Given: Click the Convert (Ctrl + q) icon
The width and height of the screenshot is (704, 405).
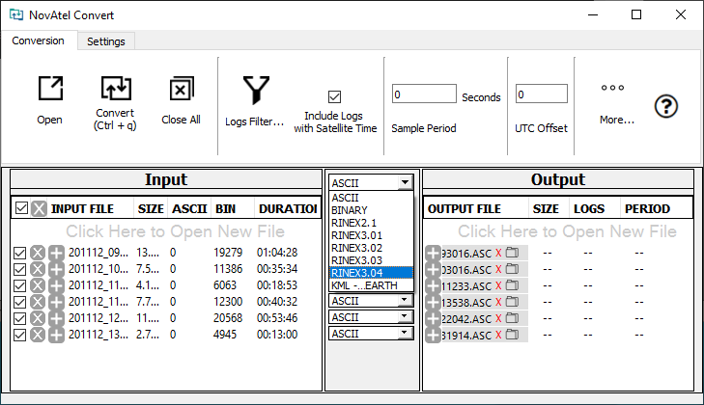Looking at the screenshot, I should [x=116, y=88].
